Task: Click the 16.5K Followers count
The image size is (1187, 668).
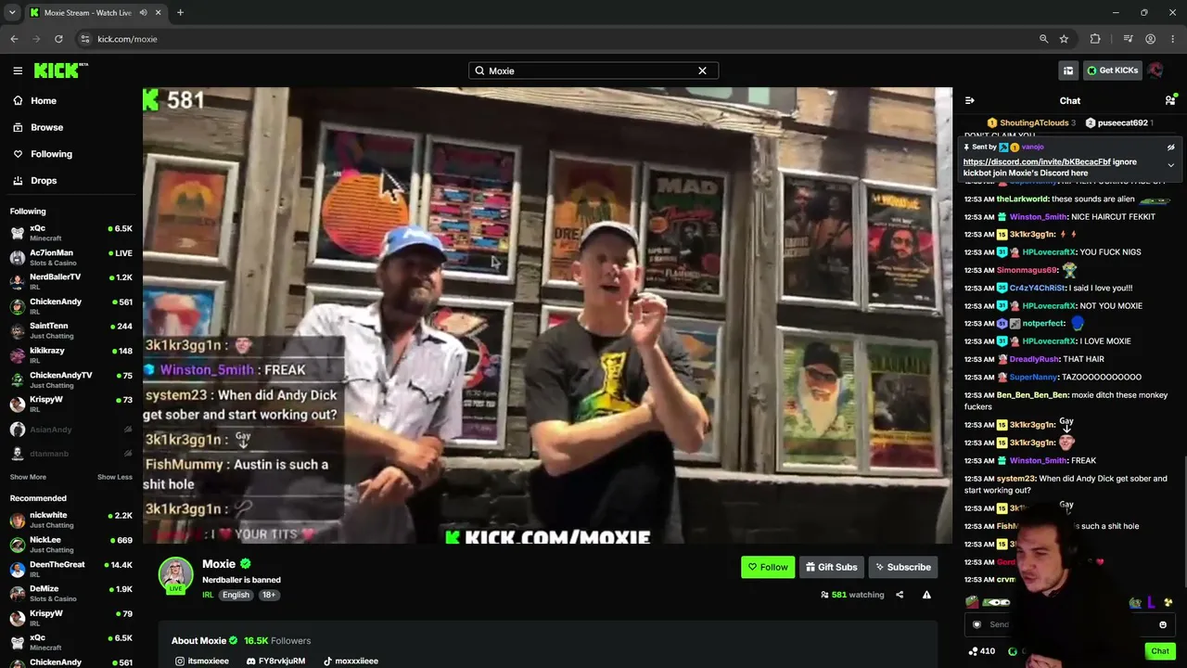Action: (277, 640)
